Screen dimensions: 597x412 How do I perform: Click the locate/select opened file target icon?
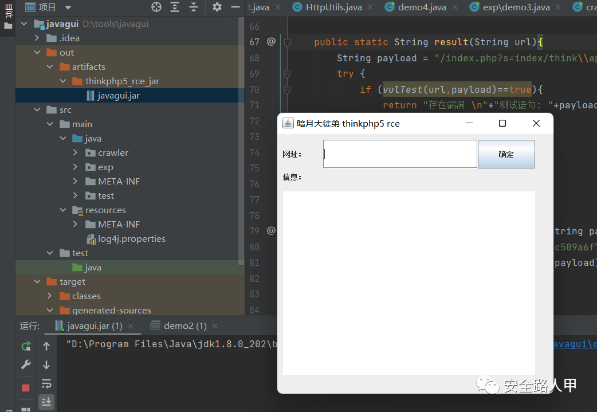(156, 7)
